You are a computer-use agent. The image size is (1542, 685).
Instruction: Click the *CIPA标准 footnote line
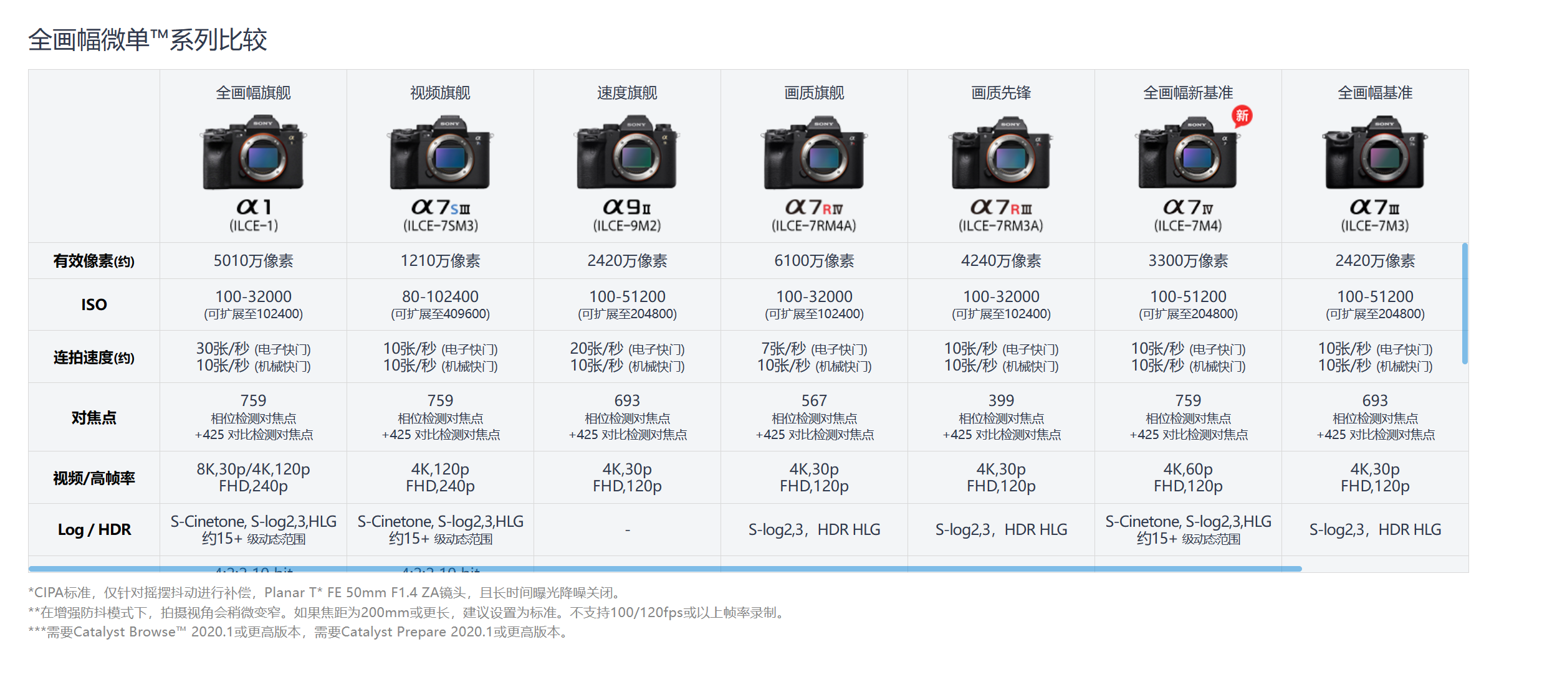click(x=325, y=592)
